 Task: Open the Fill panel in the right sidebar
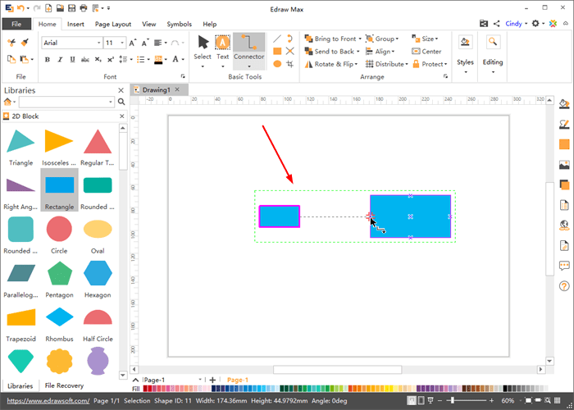pyautogui.click(x=564, y=104)
